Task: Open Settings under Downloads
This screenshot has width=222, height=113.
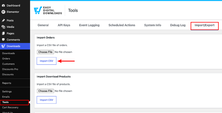Action: coord(7,92)
